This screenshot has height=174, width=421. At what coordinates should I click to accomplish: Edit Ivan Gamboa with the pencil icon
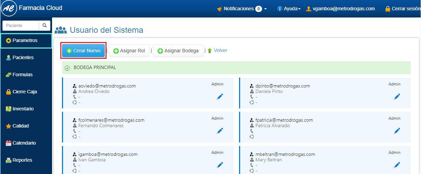(x=220, y=165)
